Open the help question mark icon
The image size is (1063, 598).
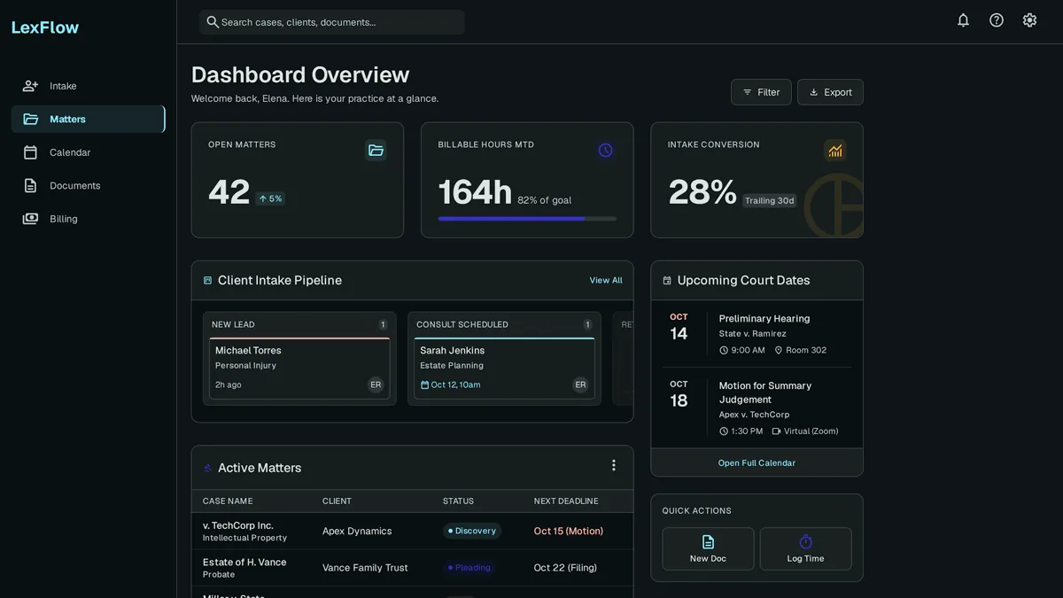coord(997,20)
